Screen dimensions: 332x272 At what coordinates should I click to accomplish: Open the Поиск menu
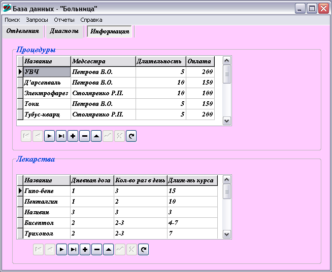(12, 20)
